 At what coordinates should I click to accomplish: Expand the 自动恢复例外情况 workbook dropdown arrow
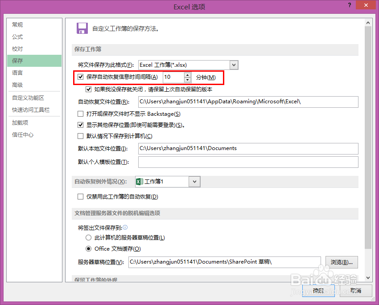point(194,182)
